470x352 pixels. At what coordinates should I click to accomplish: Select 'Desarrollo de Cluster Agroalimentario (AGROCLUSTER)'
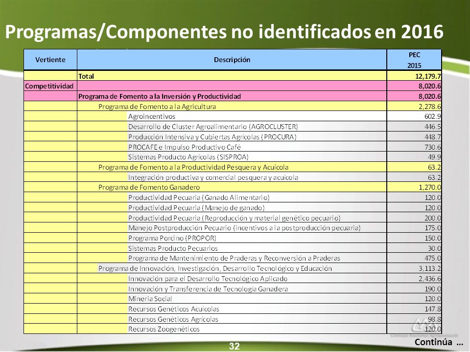pos(213,127)
